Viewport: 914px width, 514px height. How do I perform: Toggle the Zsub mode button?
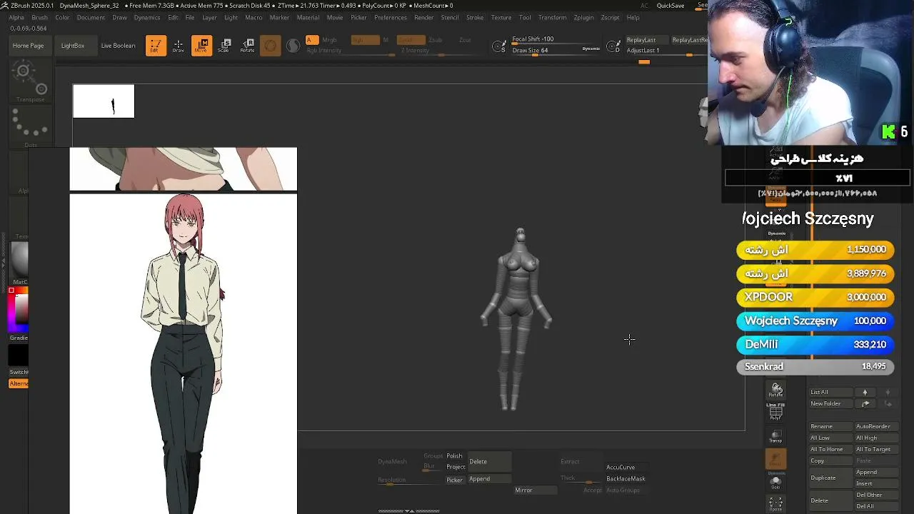click(435, 40)
